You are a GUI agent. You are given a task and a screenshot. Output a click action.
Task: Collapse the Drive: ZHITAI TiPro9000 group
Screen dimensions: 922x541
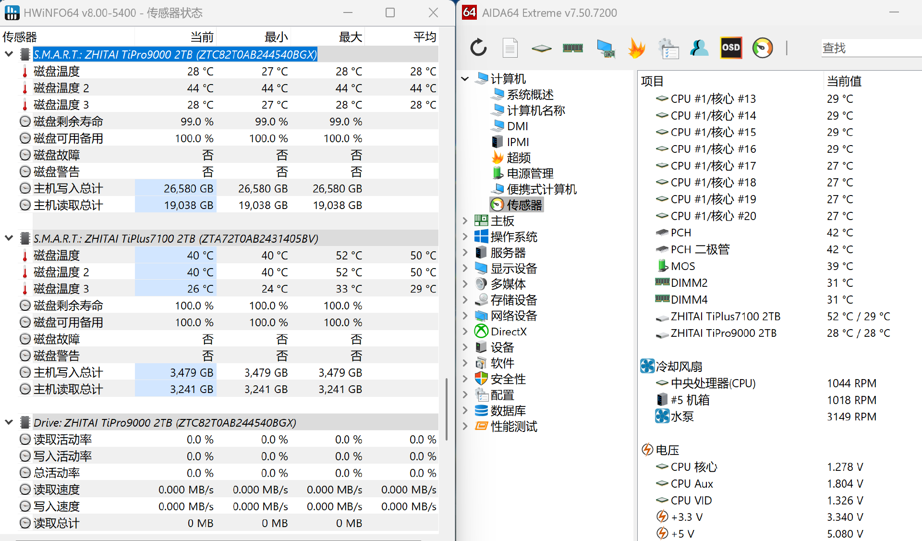(x=9, y=422)
